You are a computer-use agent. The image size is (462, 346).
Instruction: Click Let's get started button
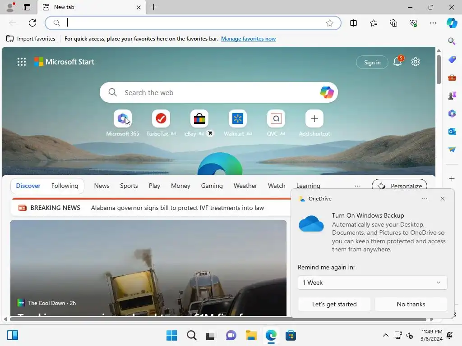[x=334, y=304]
